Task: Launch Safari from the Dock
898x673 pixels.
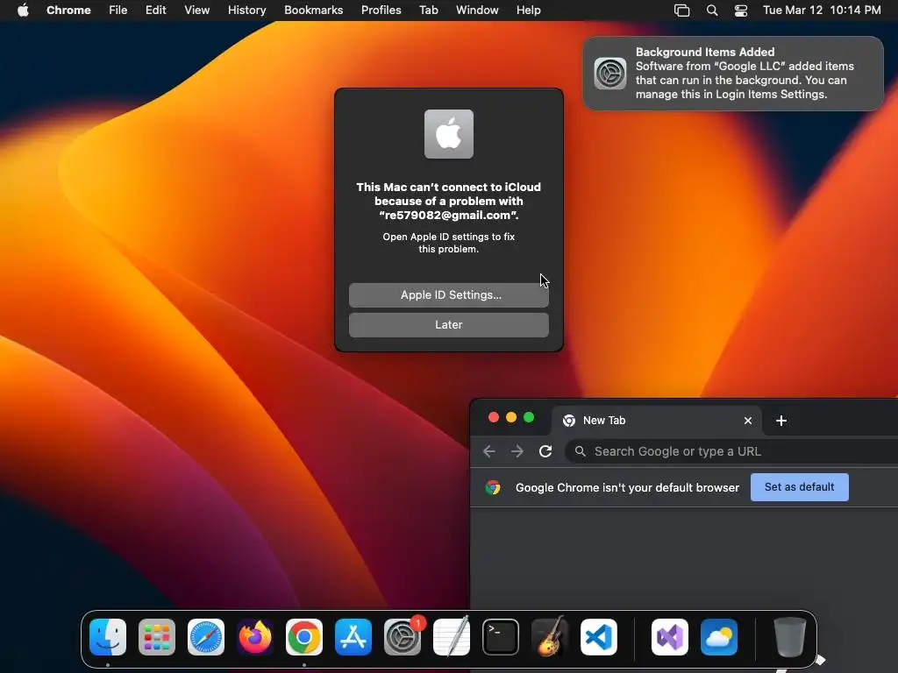Action: point(205,637)
